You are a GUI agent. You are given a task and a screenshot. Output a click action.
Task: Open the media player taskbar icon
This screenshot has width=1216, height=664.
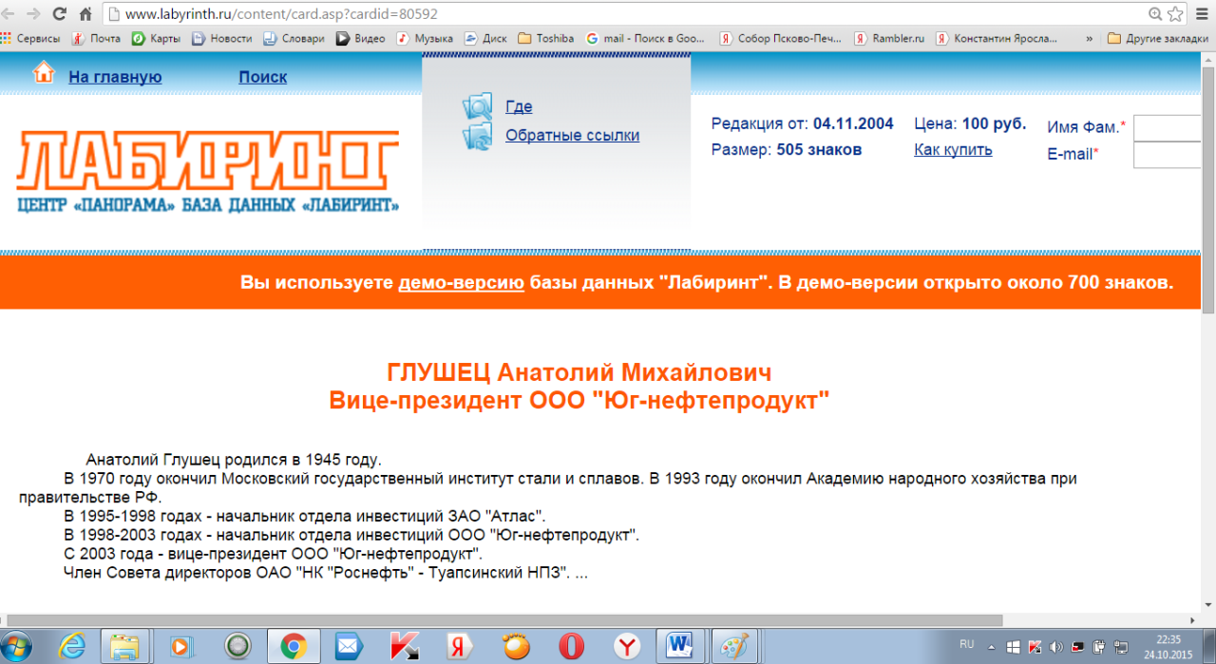tap(180, 647)
